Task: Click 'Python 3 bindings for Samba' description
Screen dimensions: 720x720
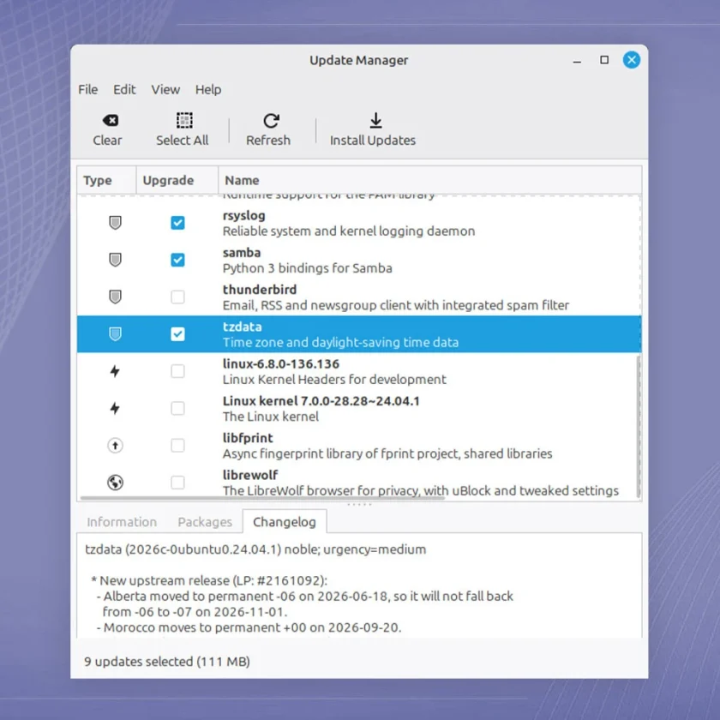Action: coord(307,268)
